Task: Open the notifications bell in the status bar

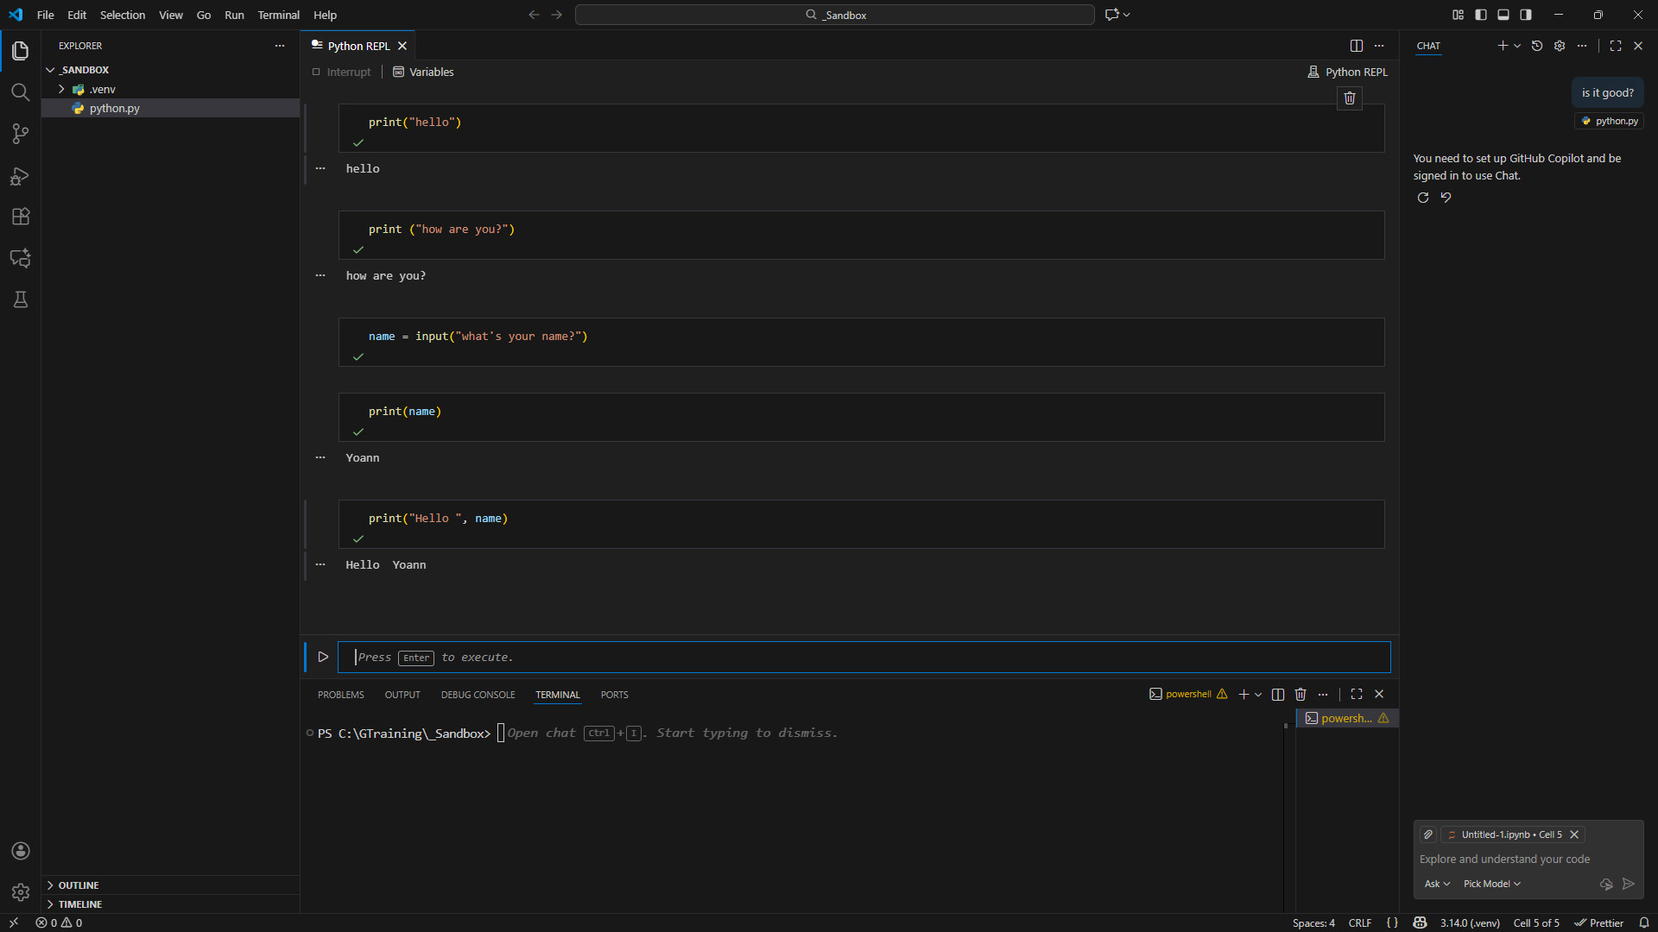Action: (x=1643, y=923)
